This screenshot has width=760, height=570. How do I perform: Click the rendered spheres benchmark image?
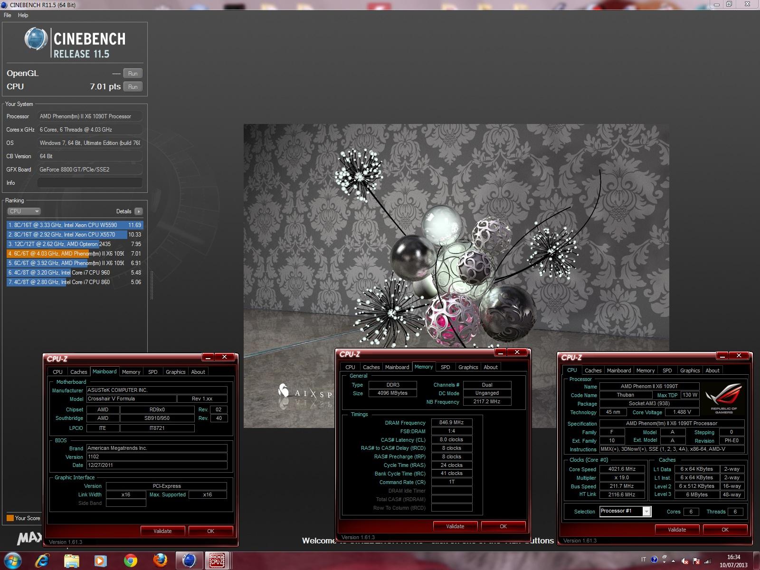456,275
